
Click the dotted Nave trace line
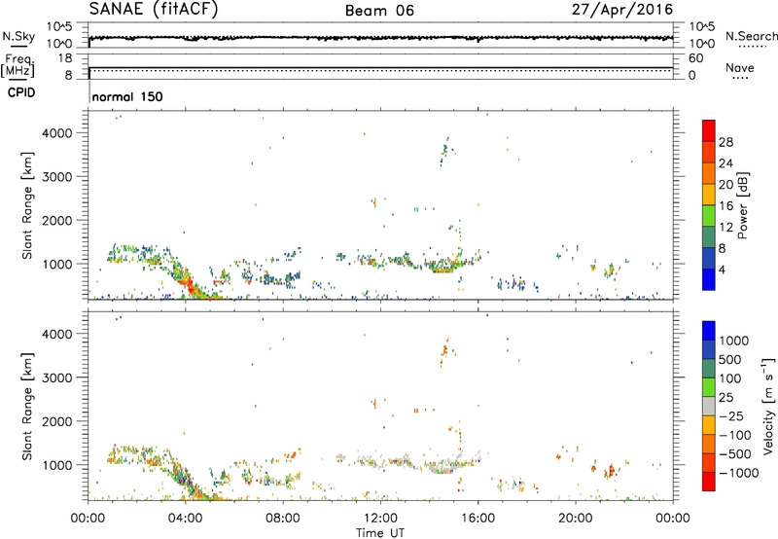coord(380,70)
